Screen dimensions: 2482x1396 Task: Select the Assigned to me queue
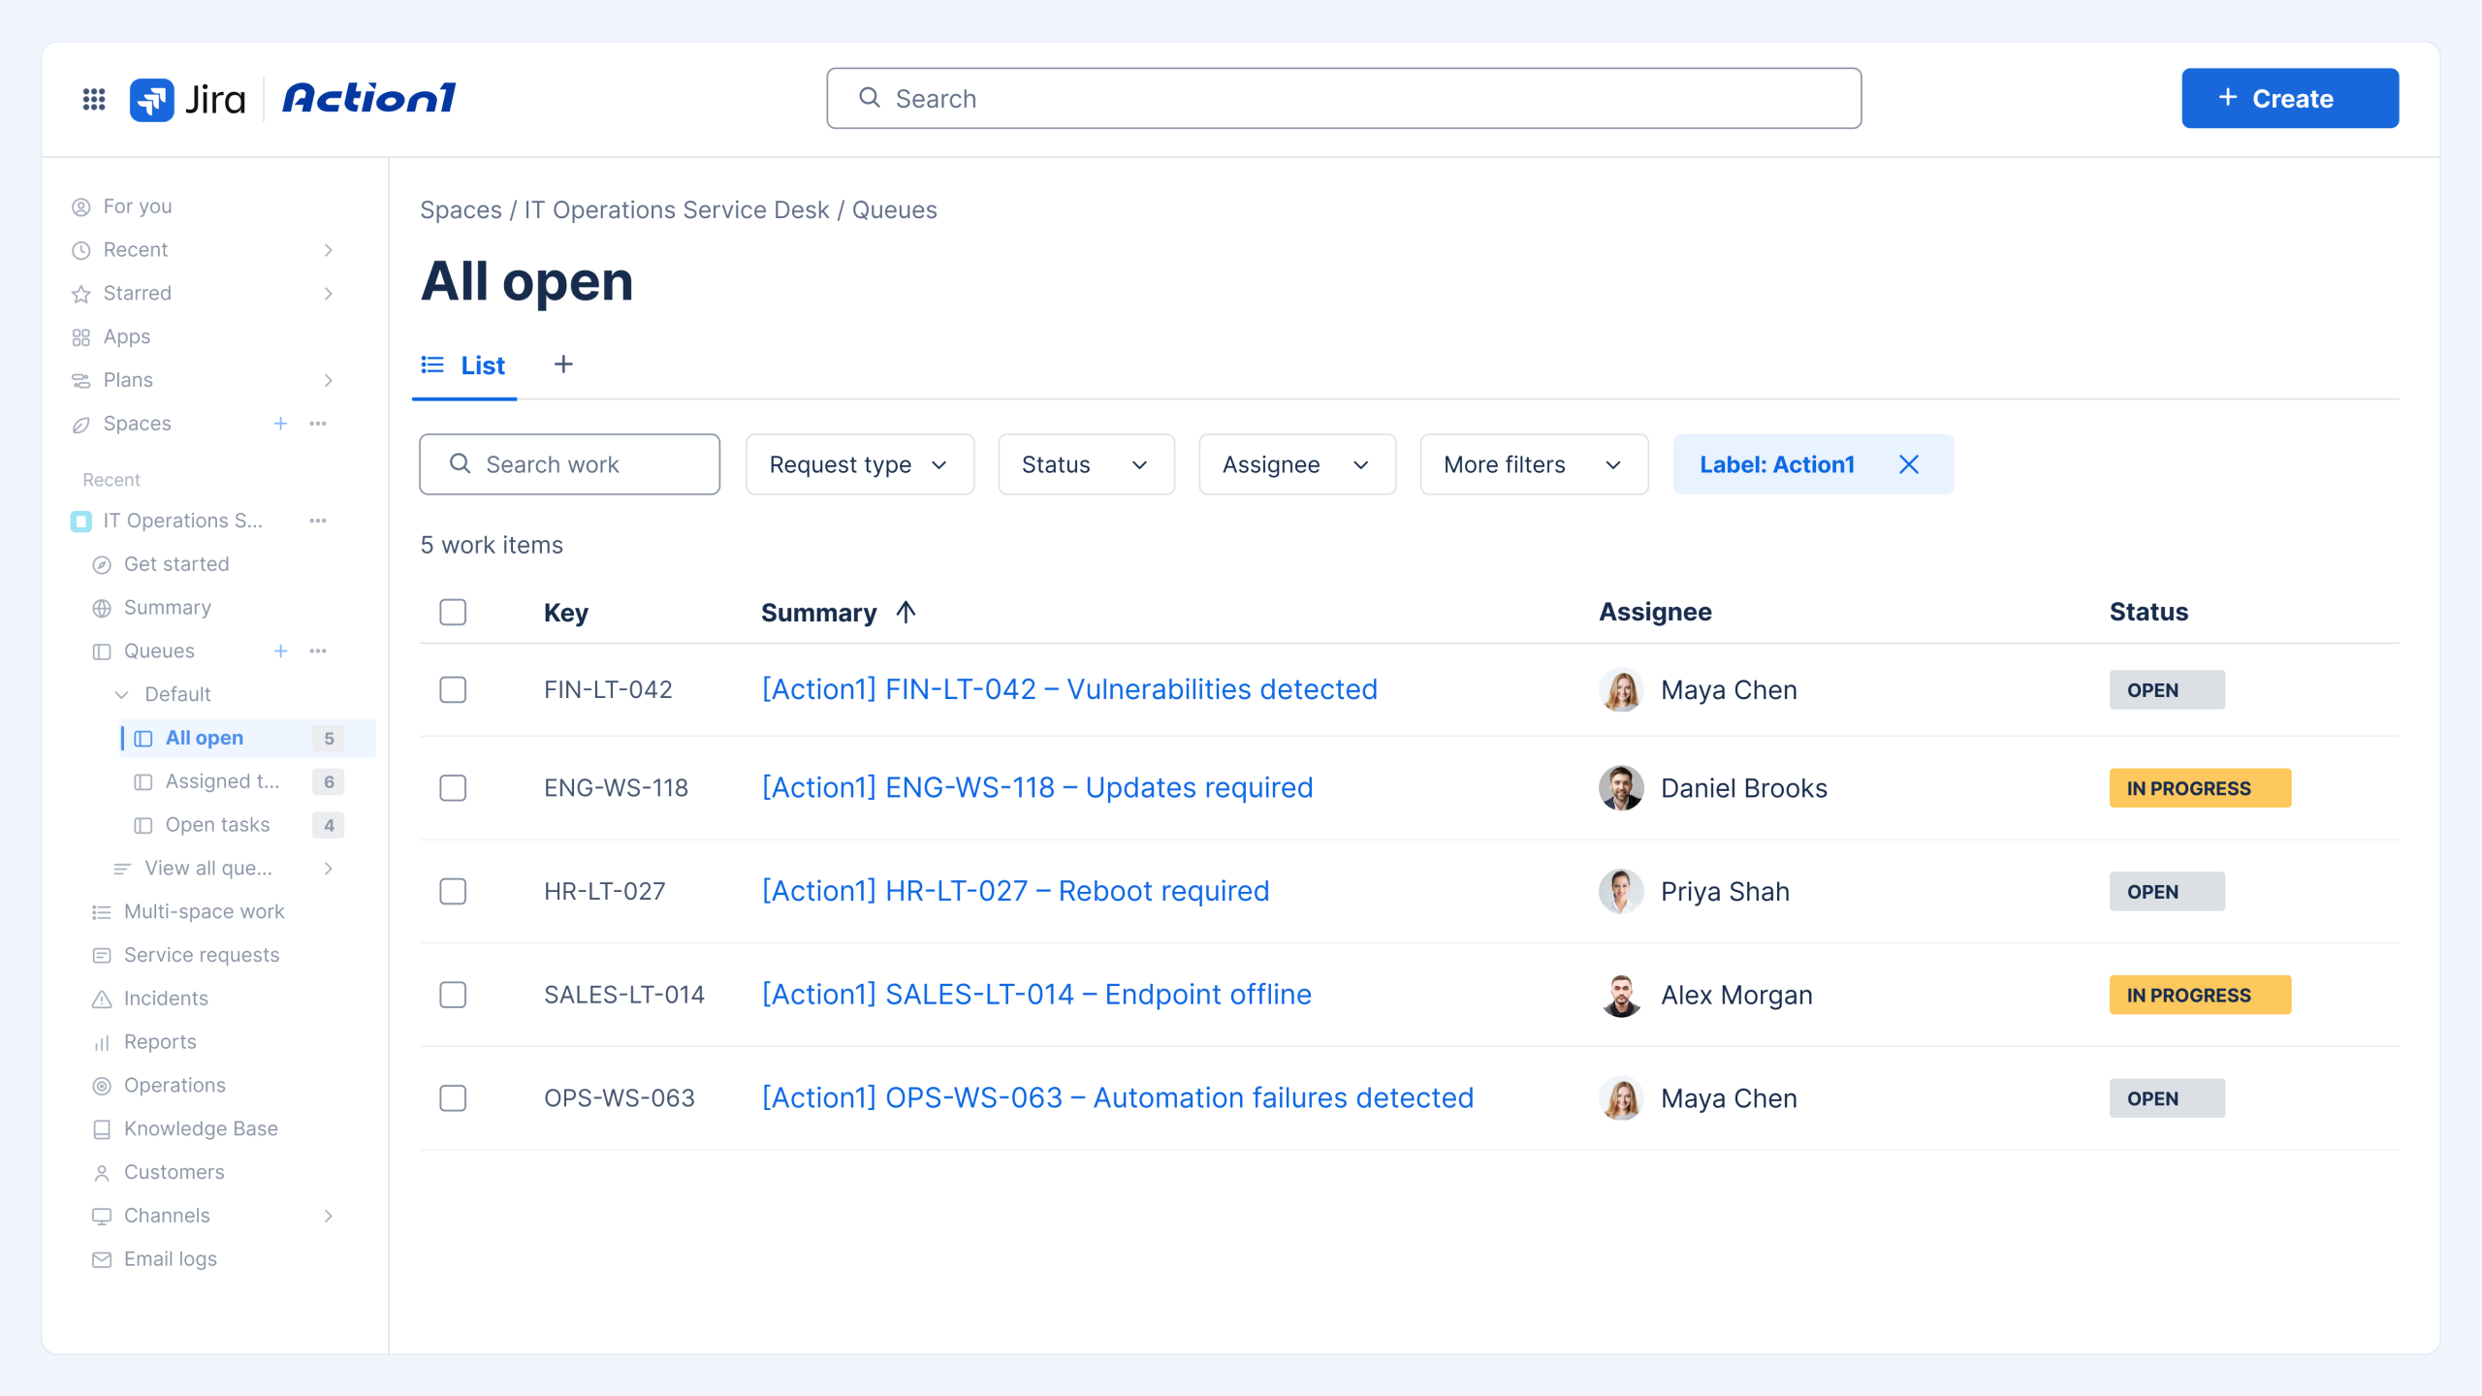239,781
